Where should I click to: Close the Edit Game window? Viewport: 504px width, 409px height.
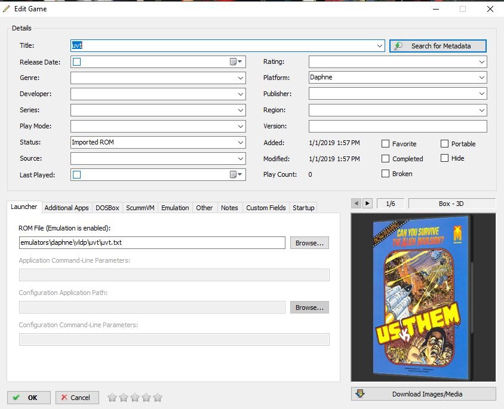(x=490, y=9)
